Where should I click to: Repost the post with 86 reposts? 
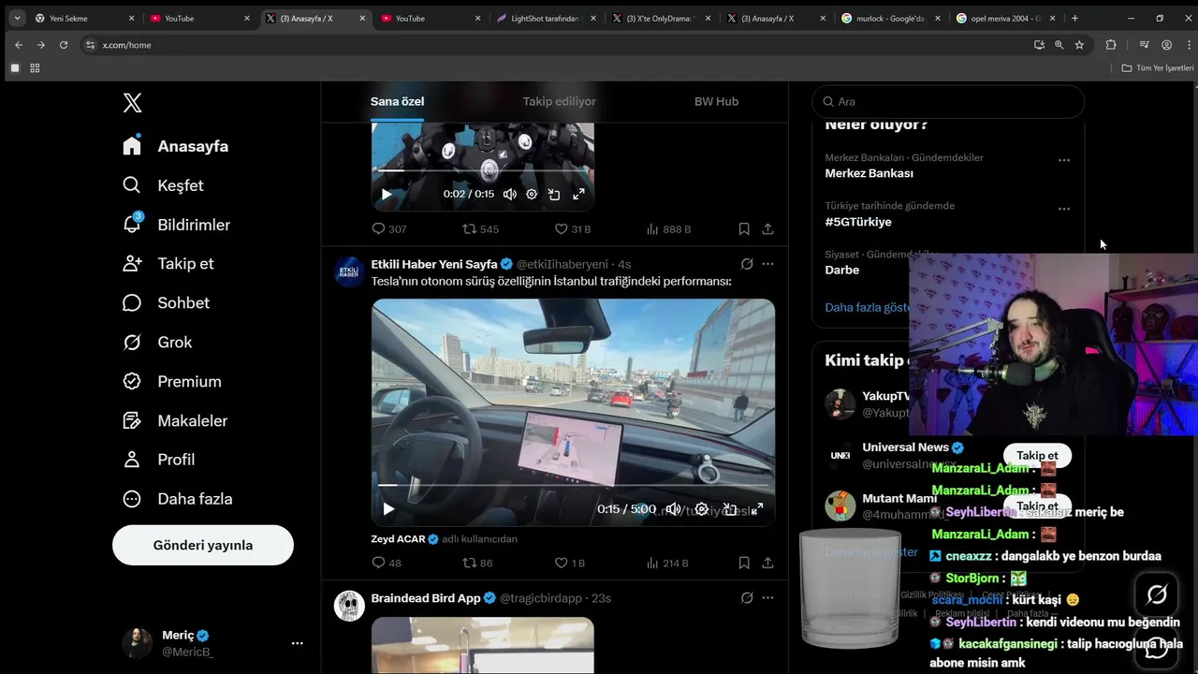pos(477,563)
